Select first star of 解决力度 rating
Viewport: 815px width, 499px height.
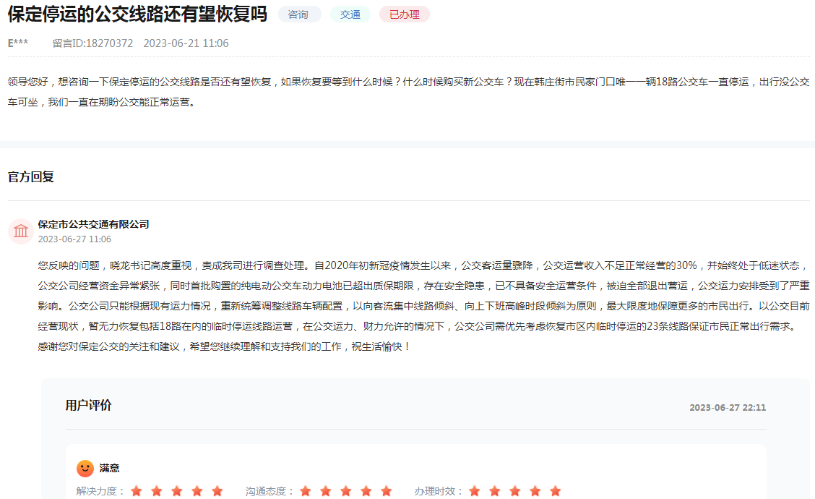click(137, 491)
